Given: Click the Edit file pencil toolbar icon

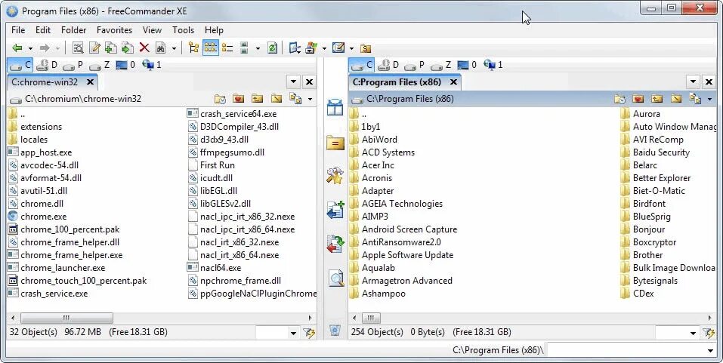Looking at the screenshot, I should click(x=94, y=48).
